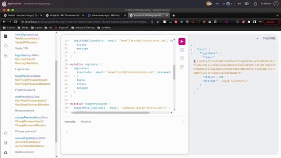This screenshot has height=158, width=281.
Task: Collapse the "loginUser" response node
Action: coord(191,53)
